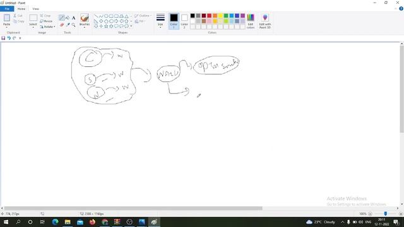Choose the Right triangle shape
This screenshot has width=404, height=227.
pyautogui.click(x=96, y=21)
